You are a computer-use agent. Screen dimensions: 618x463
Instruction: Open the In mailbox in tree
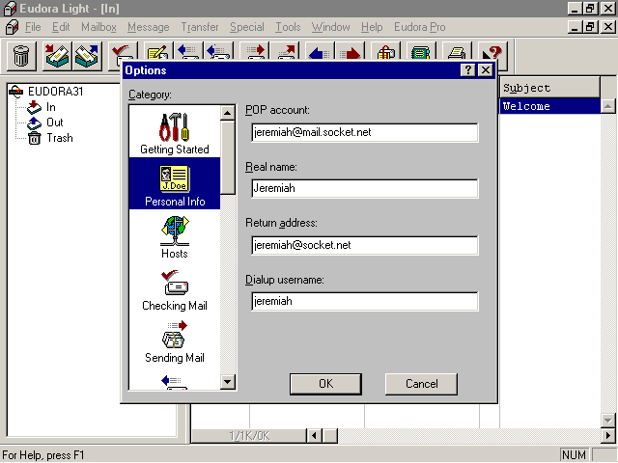tap(50, 107)
